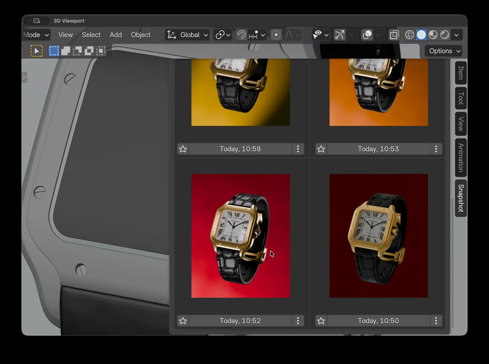The image size is (489, 364).
Task: Enable the snapping magnet in the header
Action: pos(241,35)
